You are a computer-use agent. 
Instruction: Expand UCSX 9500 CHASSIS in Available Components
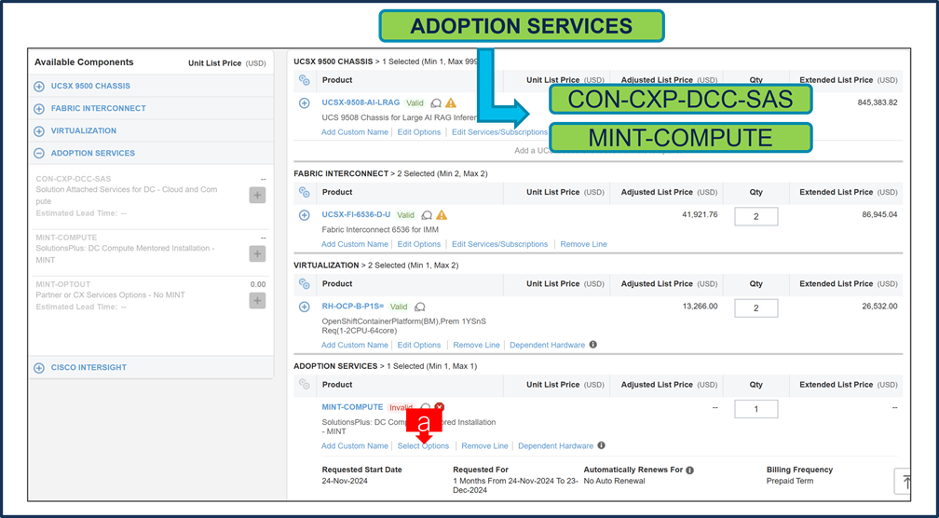39,87
